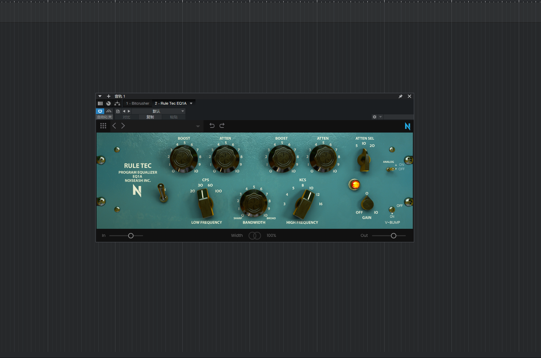This screenshot has height=358, width=541.
Task: Click the pin icon in panel header
Action: coord(400,96)
